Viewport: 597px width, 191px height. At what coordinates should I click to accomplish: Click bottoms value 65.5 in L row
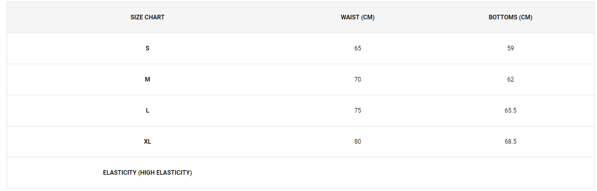510,111
